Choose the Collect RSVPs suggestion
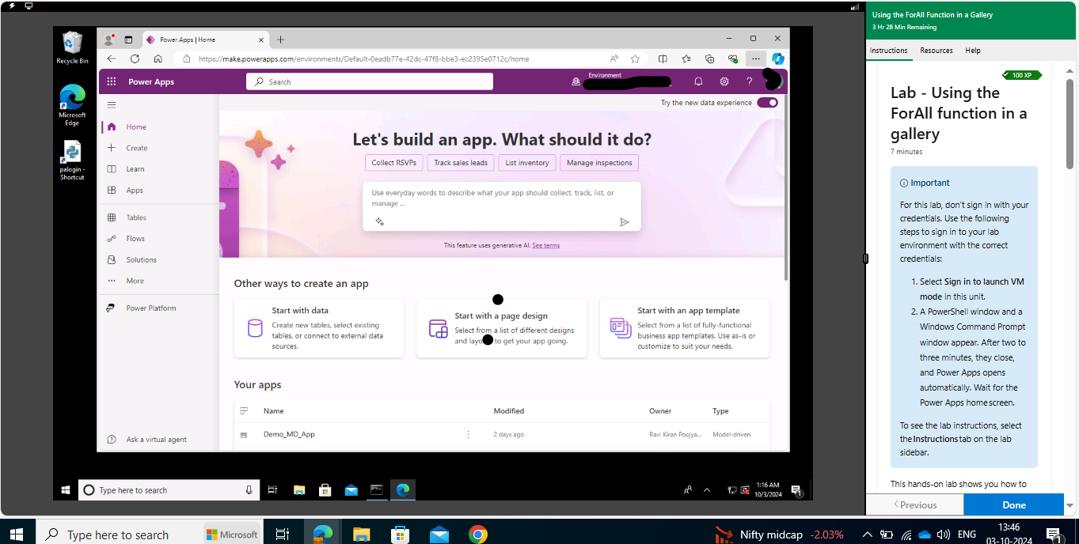 click(394, 163)
